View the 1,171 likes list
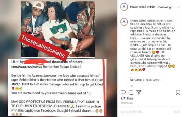182x117 pixels. click(x=127, y=98)
